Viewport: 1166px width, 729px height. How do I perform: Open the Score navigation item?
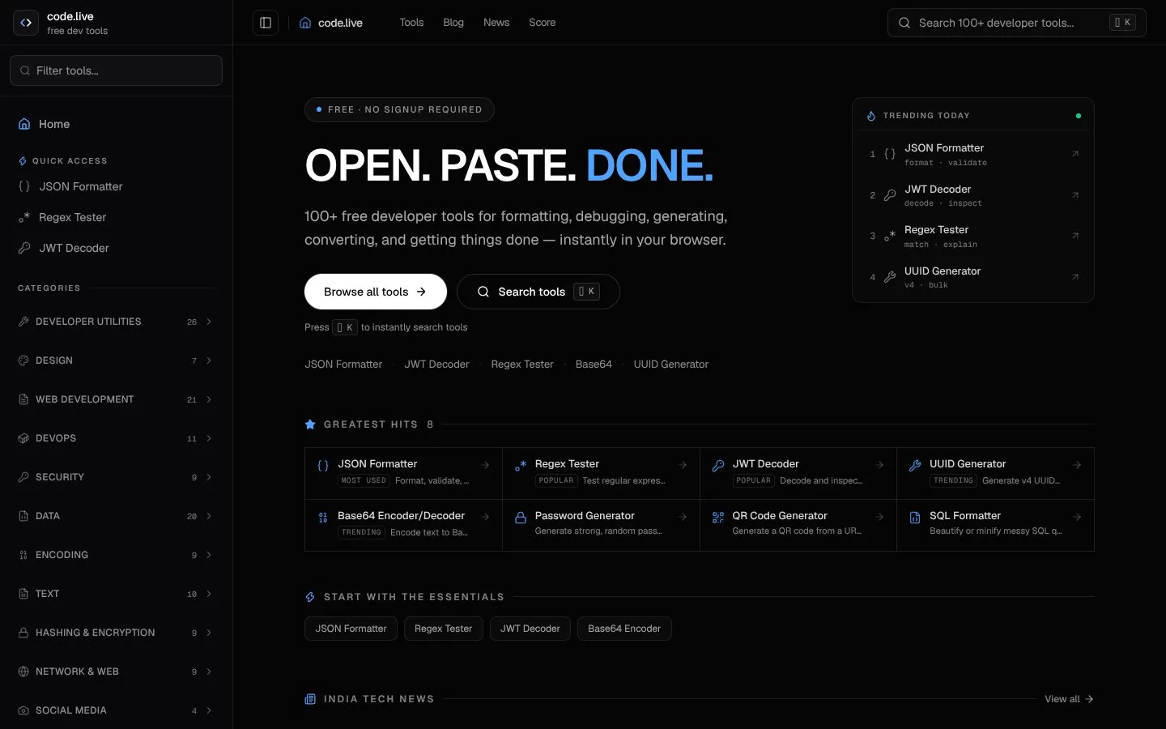(x=542, y=23)
